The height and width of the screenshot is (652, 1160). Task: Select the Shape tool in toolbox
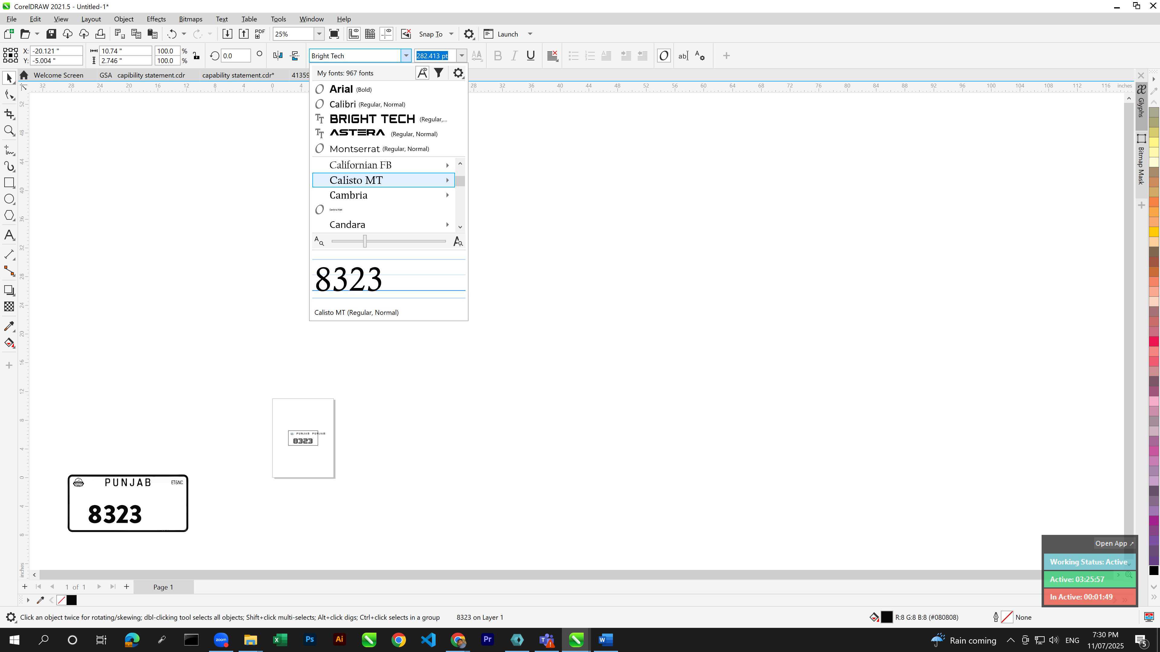(9, 95)
